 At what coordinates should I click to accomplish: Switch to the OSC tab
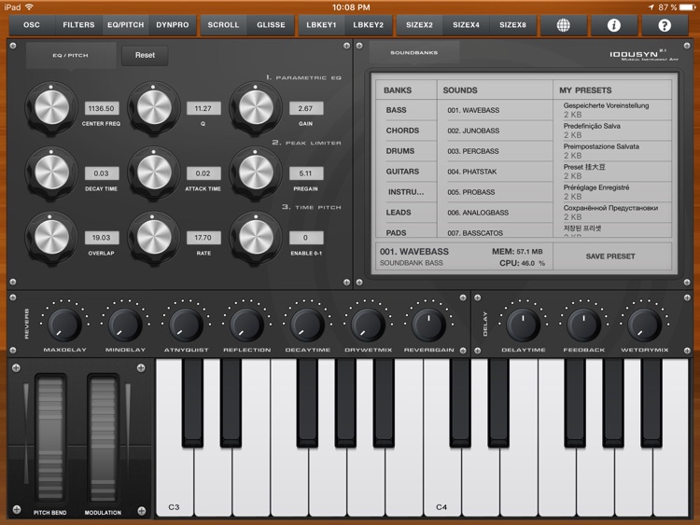[32, 25]
